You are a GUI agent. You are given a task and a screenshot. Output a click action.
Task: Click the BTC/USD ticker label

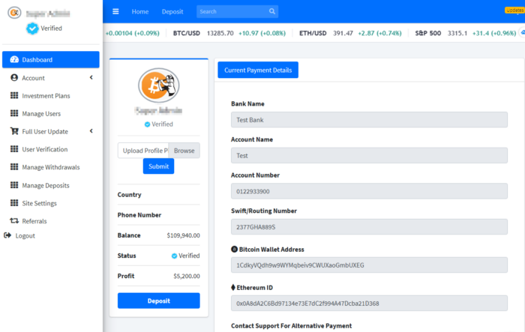pos(187,33)
